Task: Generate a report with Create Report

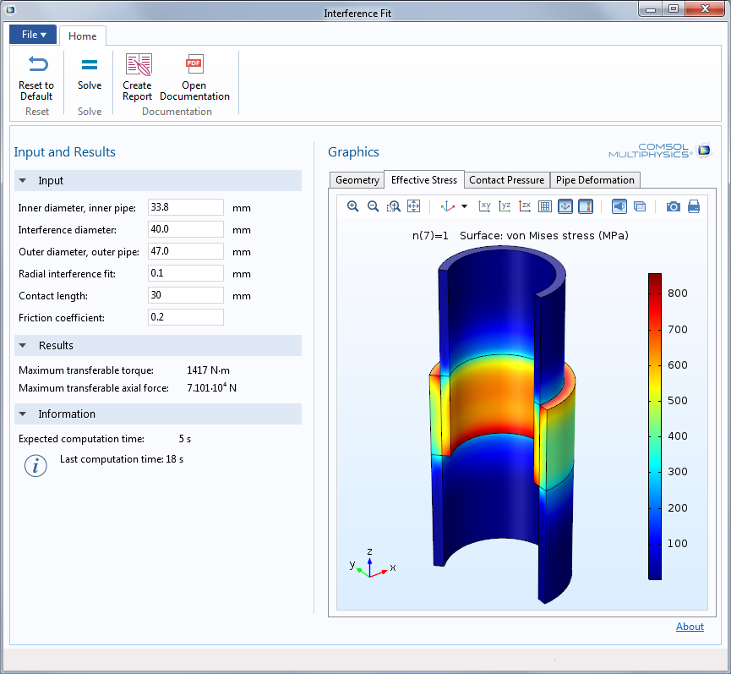Action: tap(138, 78)
